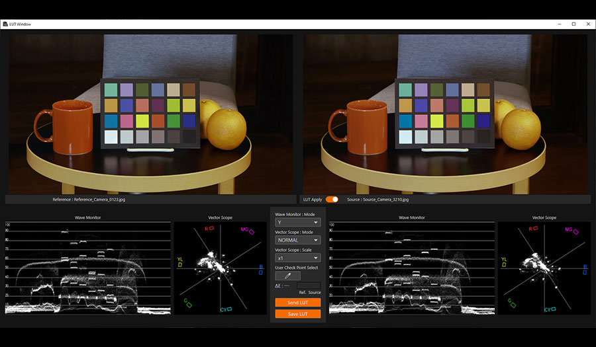Click the 'Vector Scope : Scale' label
596x347 pixels.
pyautogui.click(x=293, y=250)
